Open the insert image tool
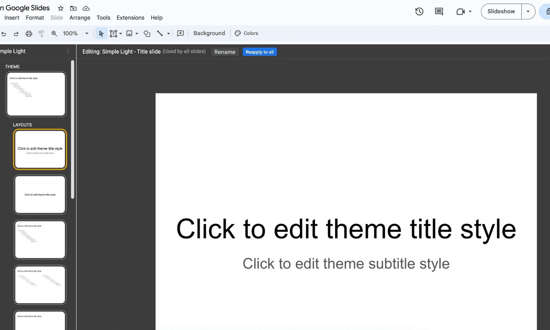The width and height of the screenshot is (550, 330). [130, 33]
